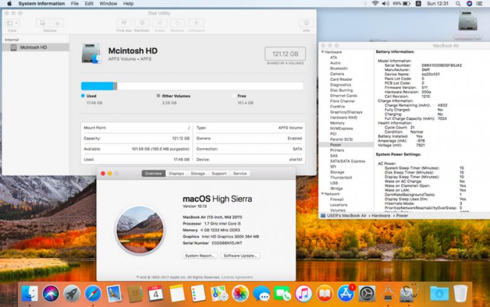Open Spotlight search in menu bar

[458, 4]
